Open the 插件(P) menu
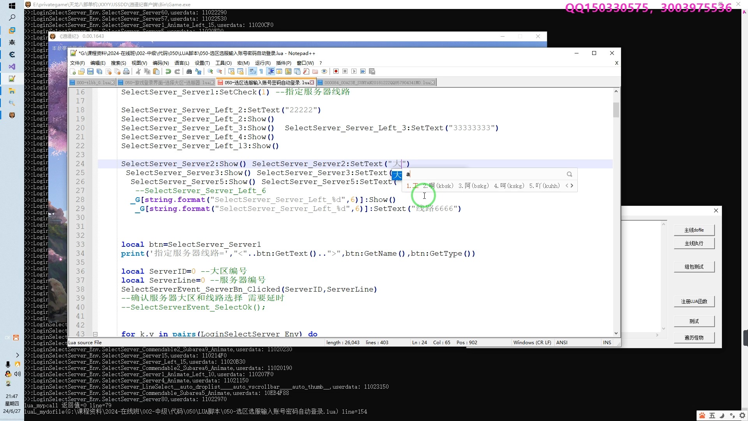The image size is (748, 421). point(283,63)
